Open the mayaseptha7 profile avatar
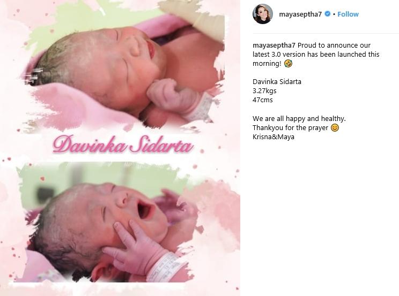The width and height of the screenshot is (399, 296). pos(263,14)
